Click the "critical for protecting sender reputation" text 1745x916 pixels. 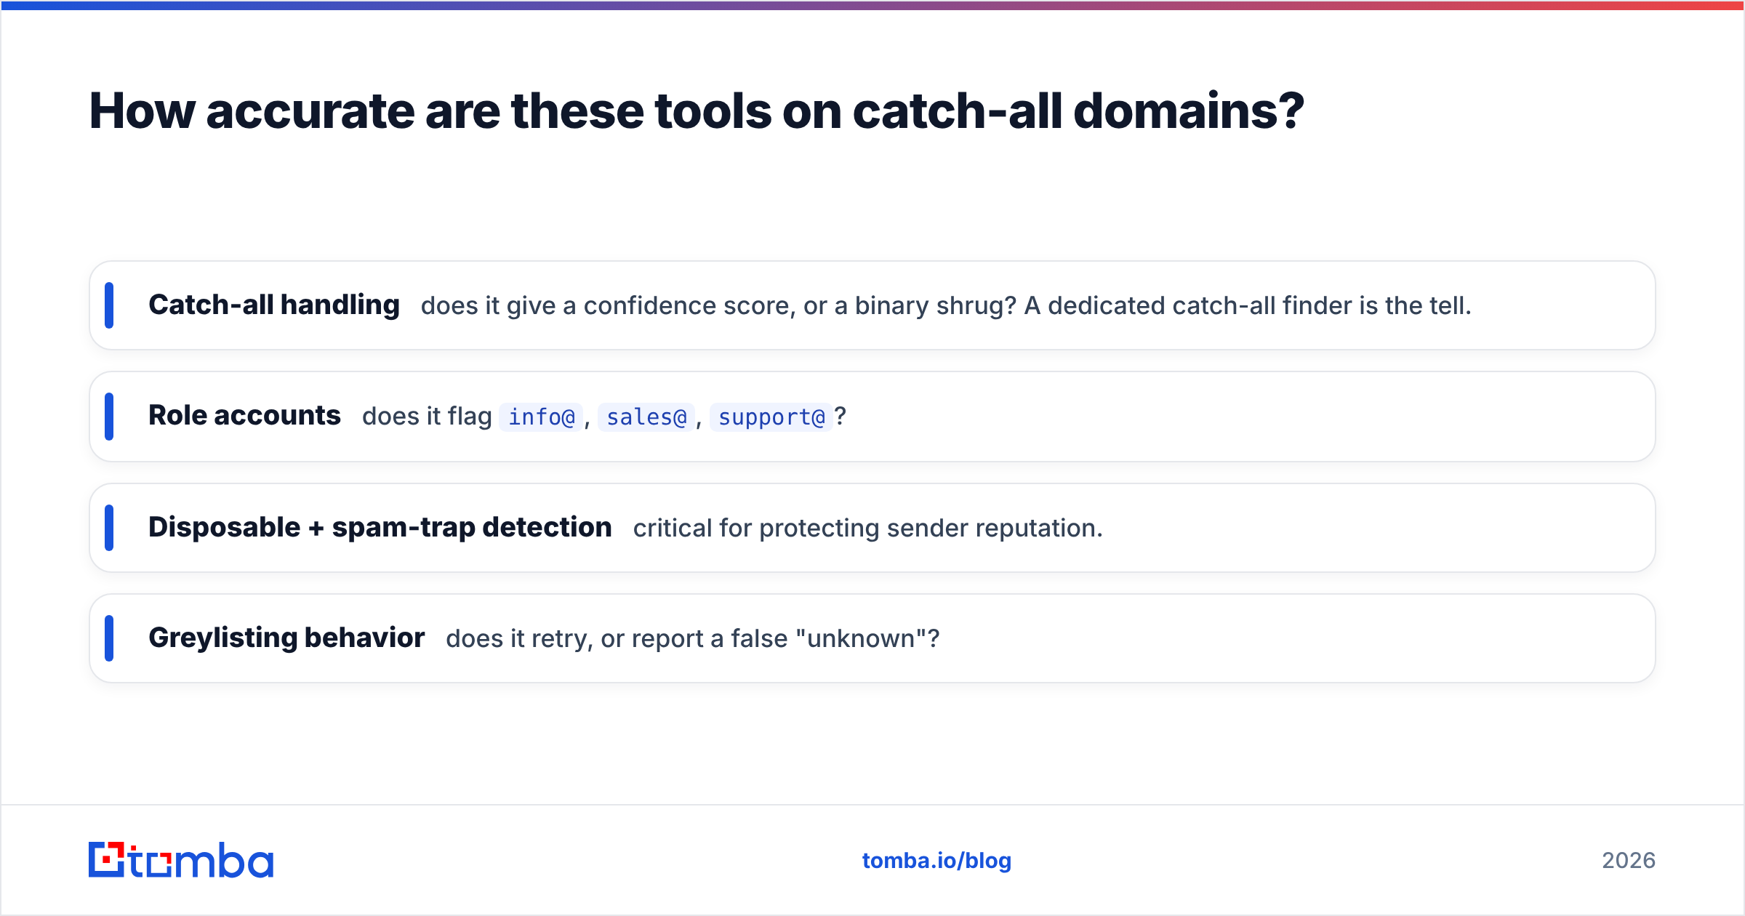868,529
